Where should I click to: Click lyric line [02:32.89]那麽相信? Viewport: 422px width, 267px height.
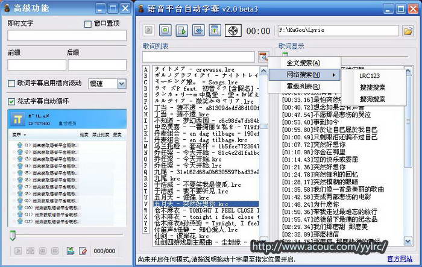[310, 234]
